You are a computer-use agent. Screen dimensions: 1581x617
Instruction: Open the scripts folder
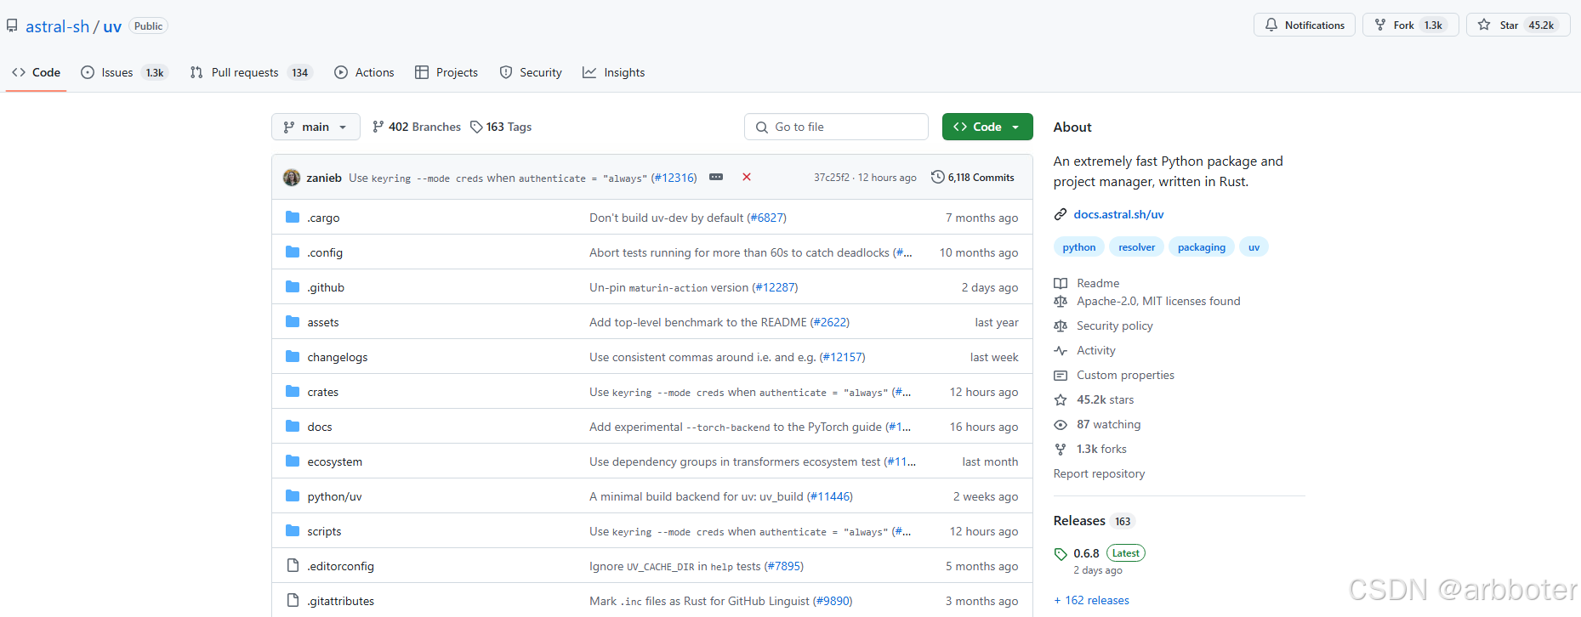(x=324, y=531)
